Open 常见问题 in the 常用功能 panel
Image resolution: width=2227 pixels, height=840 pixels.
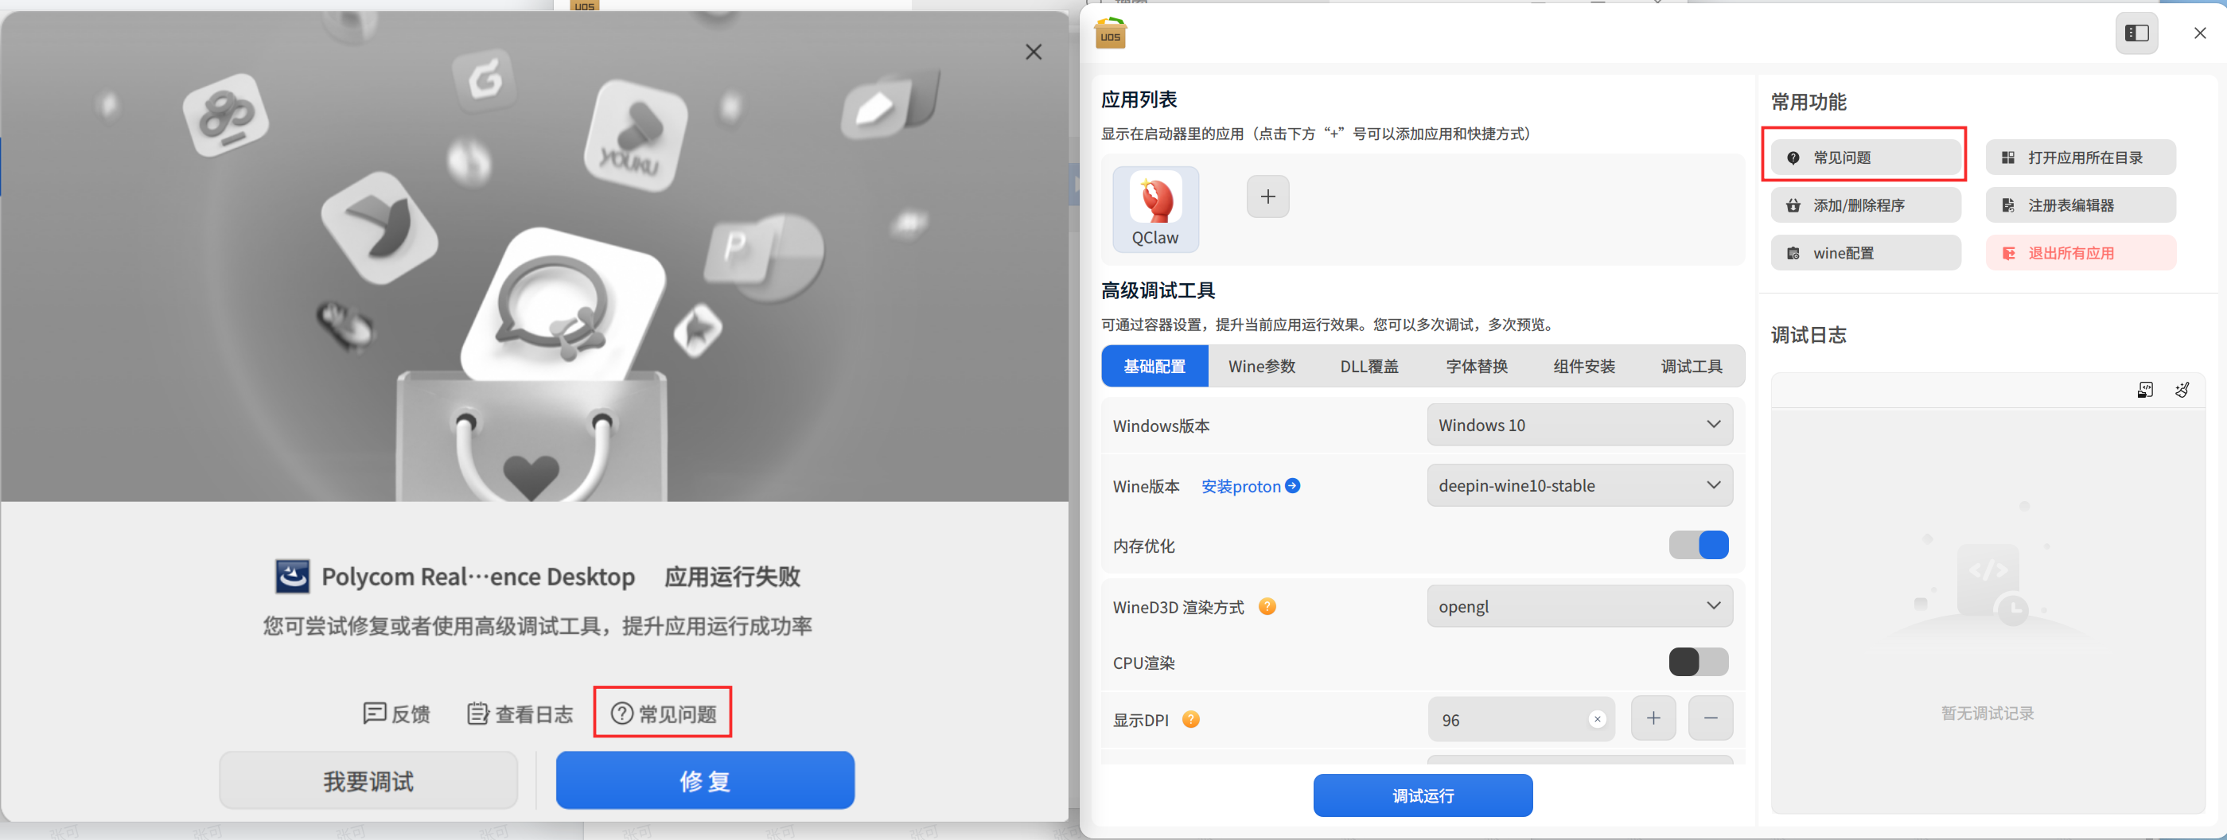point(1866,158)
